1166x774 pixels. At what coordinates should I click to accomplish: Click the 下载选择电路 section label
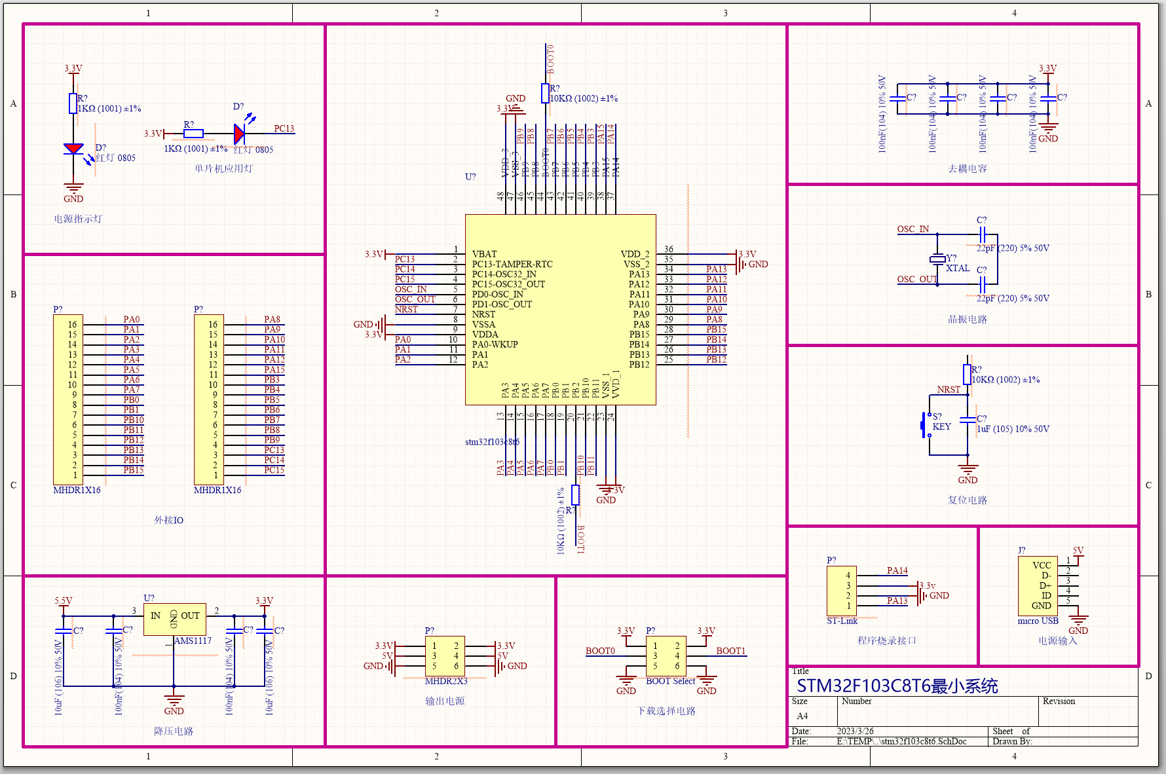[667, 710]
